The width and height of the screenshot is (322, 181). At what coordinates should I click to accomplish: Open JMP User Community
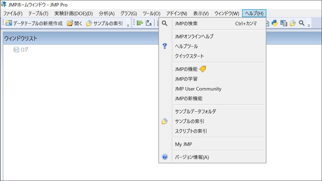[x=198, y=89]
